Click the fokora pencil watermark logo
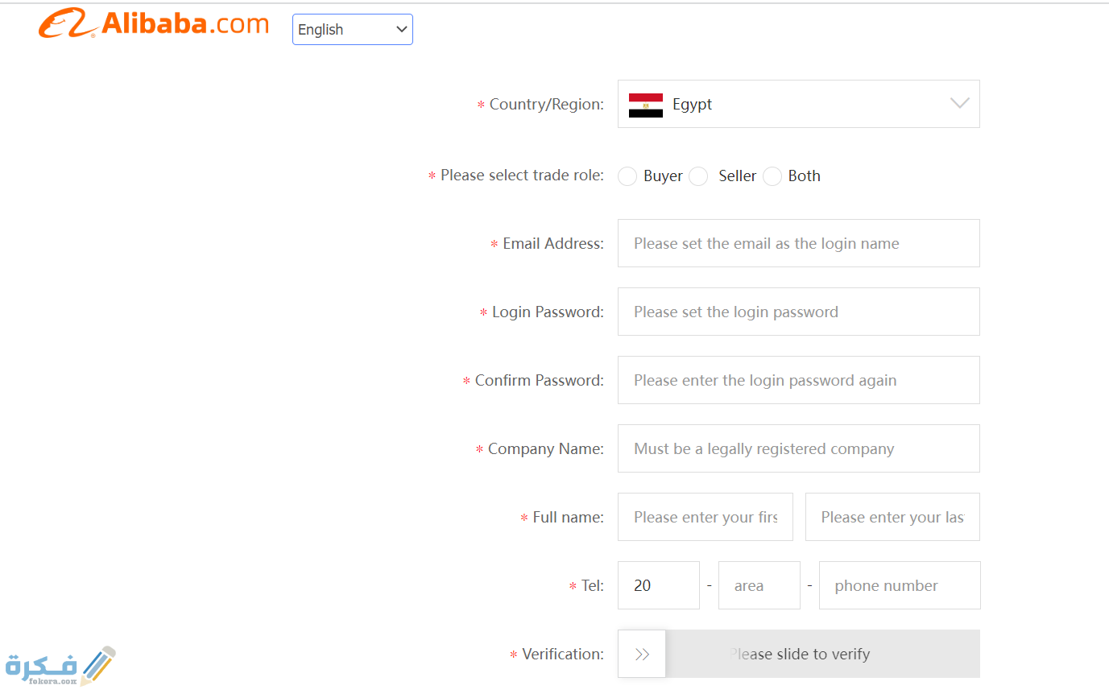 point(60,666)
